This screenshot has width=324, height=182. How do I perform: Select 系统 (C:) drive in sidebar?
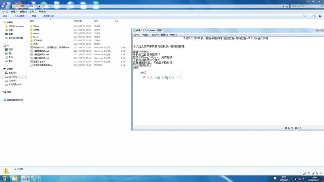click(x=12, y=73)
